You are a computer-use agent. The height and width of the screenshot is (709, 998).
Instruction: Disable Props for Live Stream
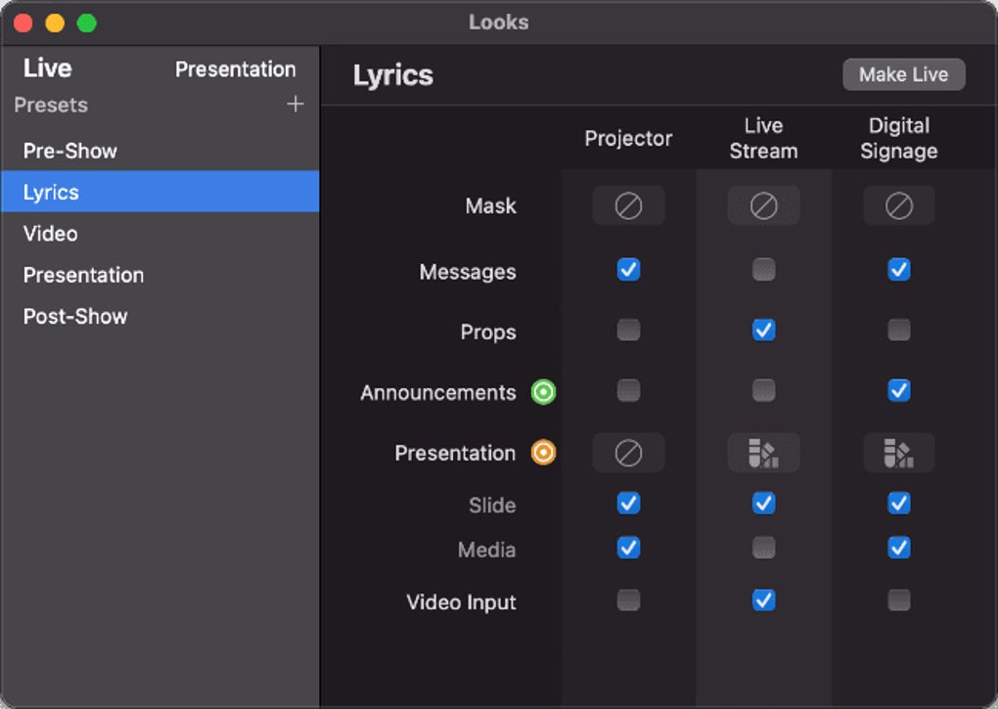[x=763, y=330]
